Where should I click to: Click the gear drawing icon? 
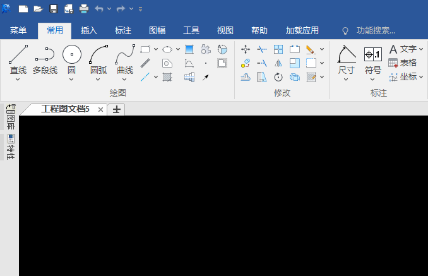[x=206, y=49]
